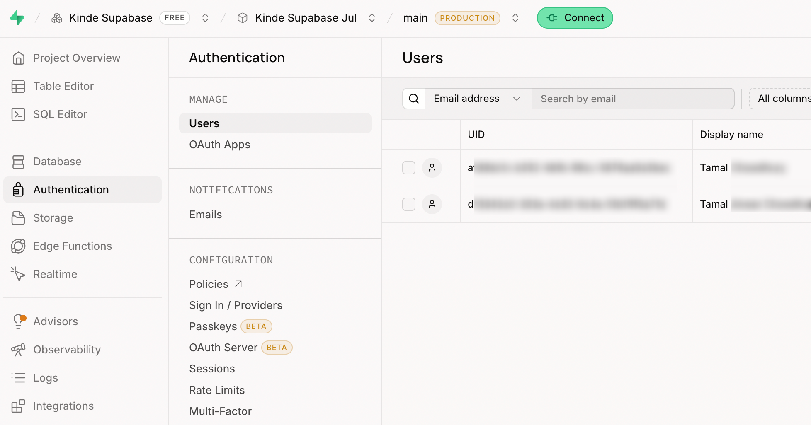The height and width of the screenshot is (425, 811).
Task: Open Sign In / Providers settings
Action: tap(236, 305)
